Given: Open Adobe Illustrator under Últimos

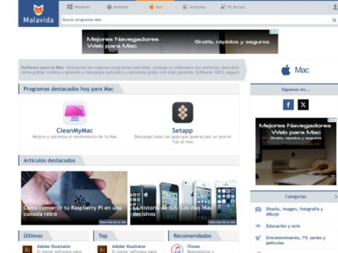Looking at the screenshot, I should tap(54, 247).
